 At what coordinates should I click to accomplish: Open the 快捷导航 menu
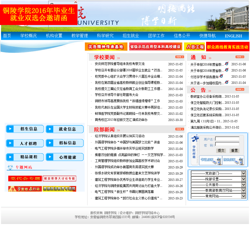208,36
